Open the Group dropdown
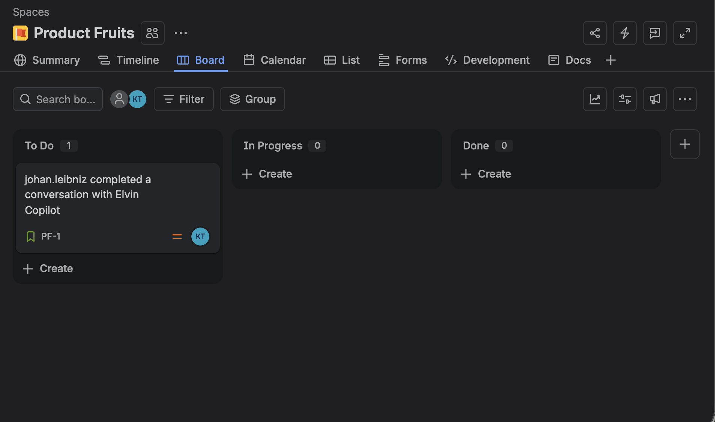Viewport: 715px width, 422px height. [x=252, y=99]
